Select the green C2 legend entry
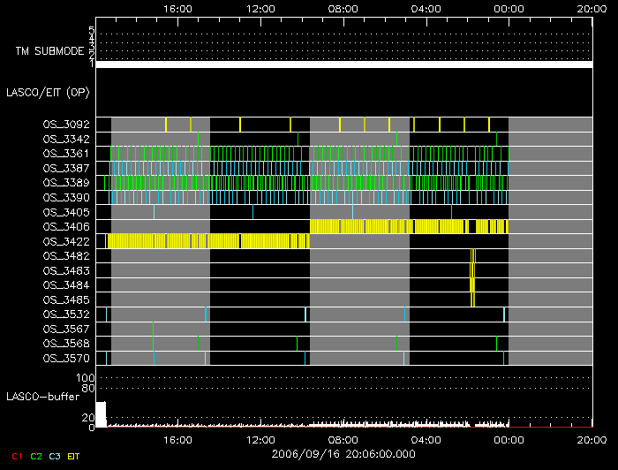The image size is (618, 470). [x=36, y=455]
